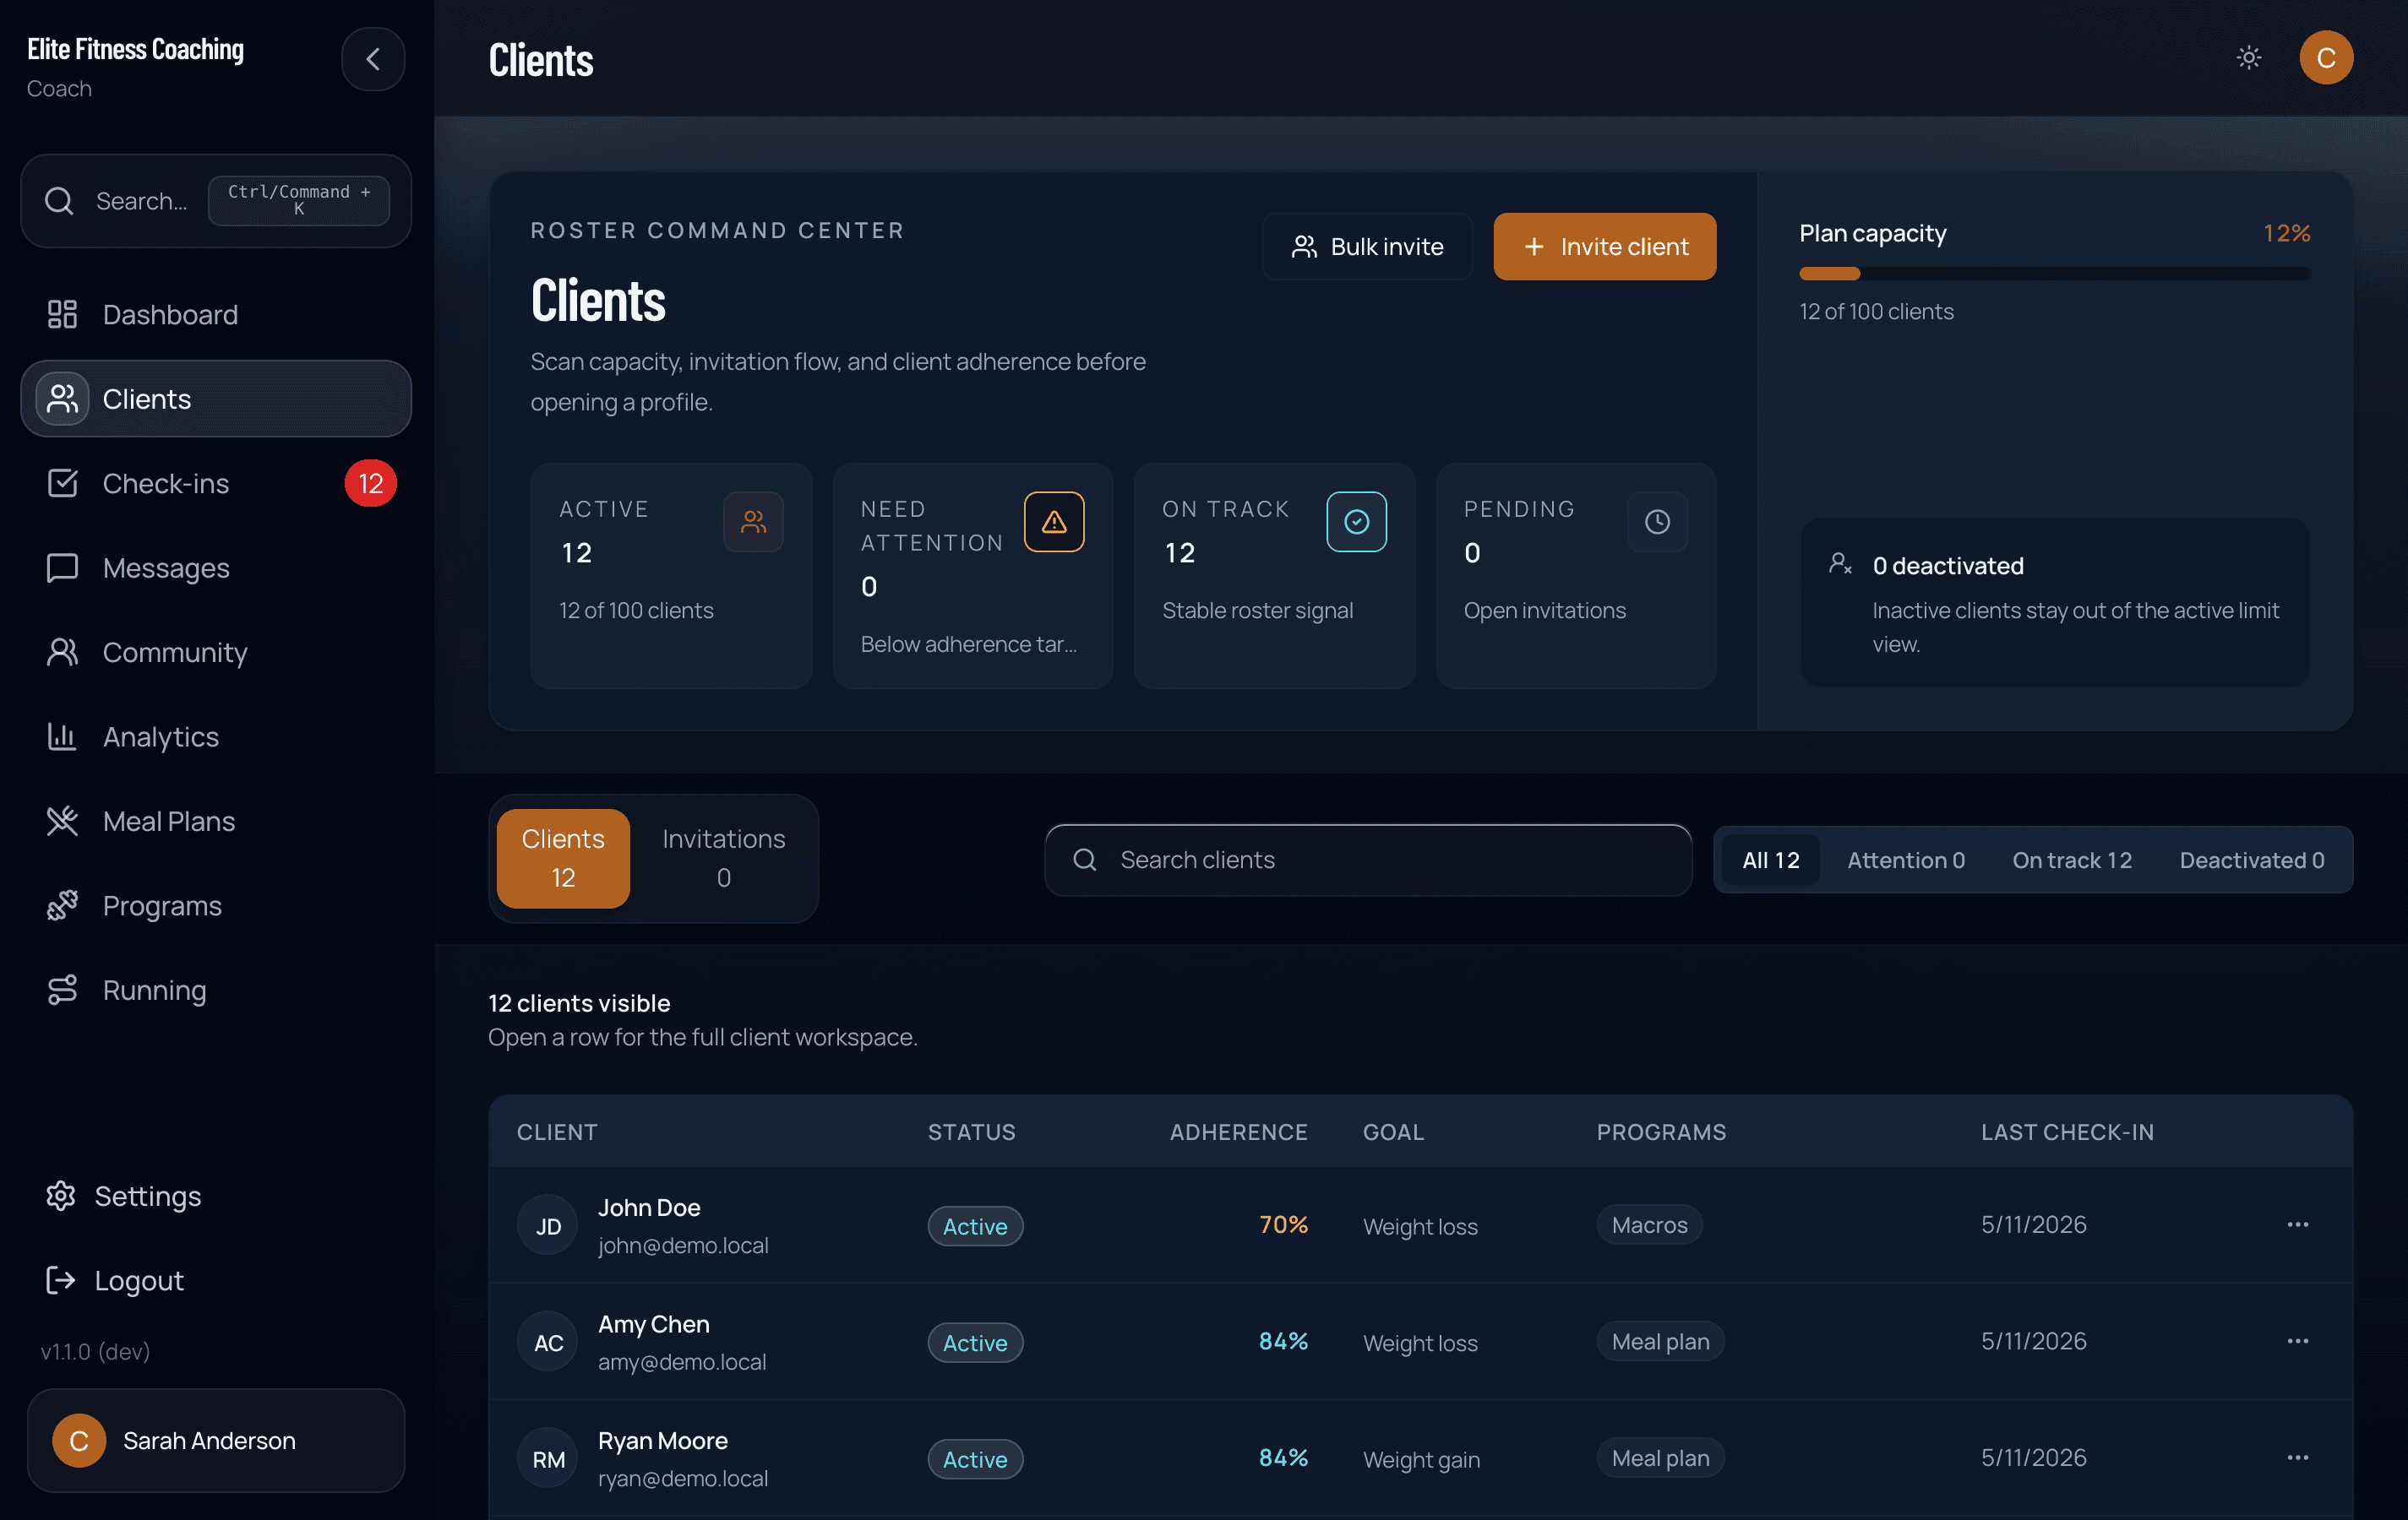Switch to the Invitations 0 tab
The height and width of the screenshot is (1520, 2408).
[x=723, y=859]
